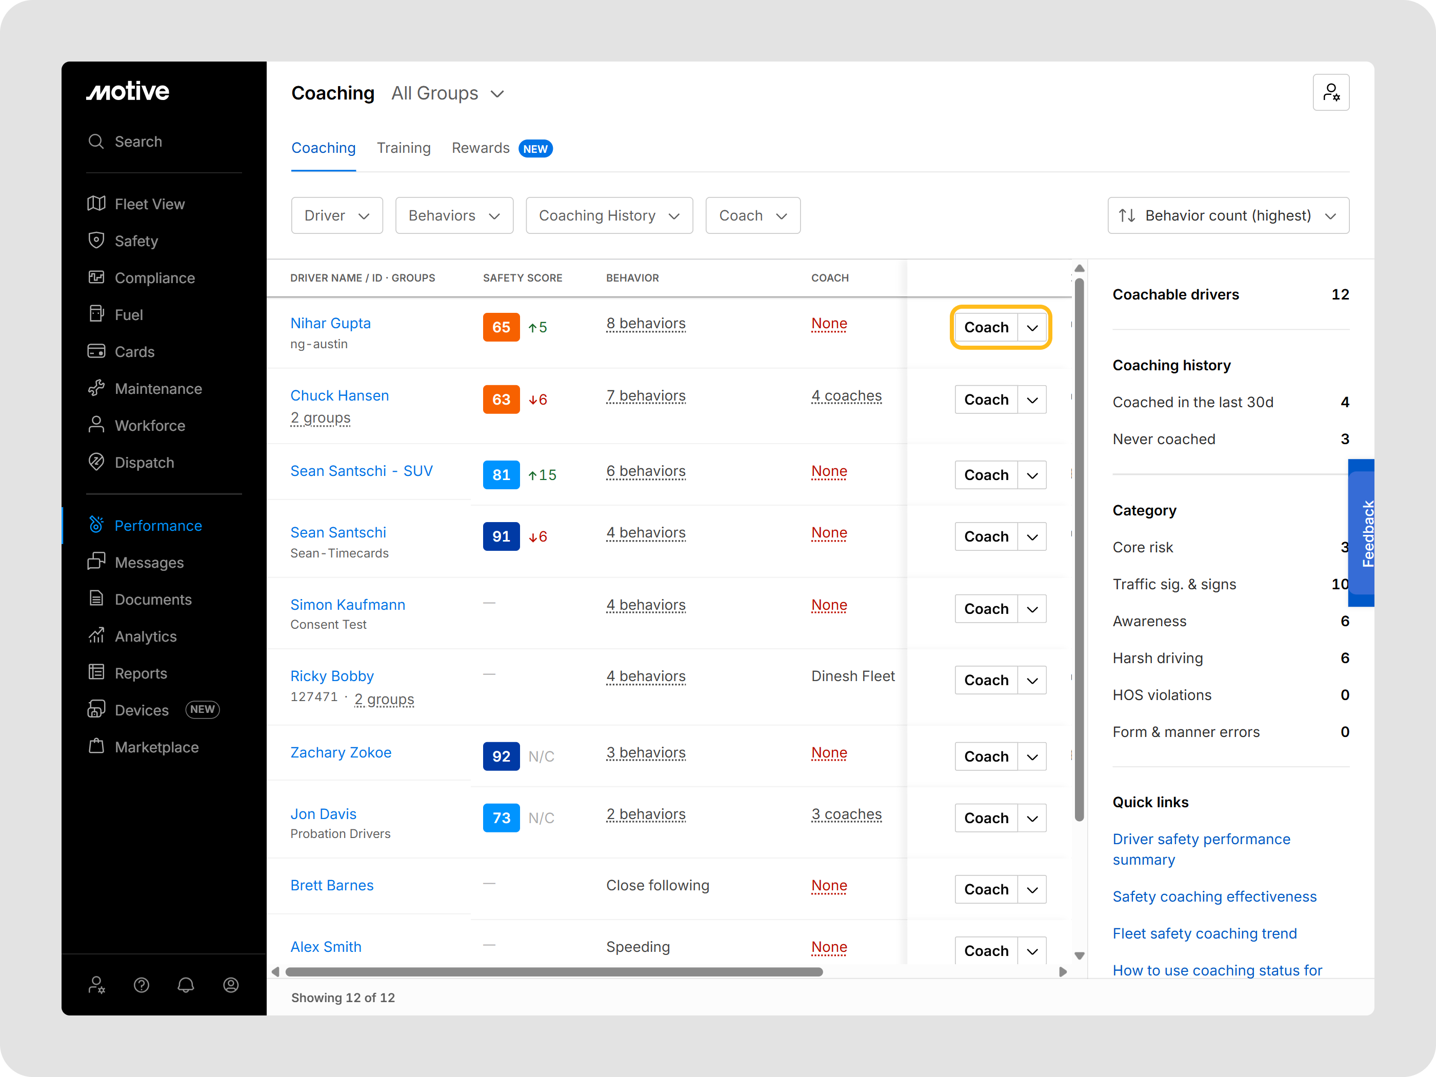Open the Fuel pump icon menu item
The width and height of the screenshot is (1436, 1077).
(96, 314)
